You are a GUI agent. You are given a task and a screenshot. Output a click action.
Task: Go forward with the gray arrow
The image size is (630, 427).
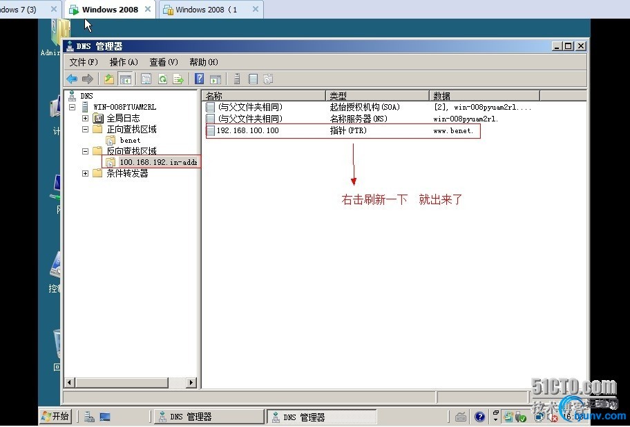click(x=87, y=79)
